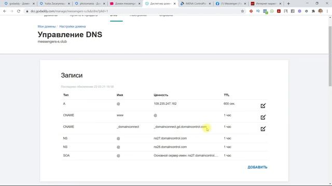
Task: Reload the page with the refresh icon
Action: tap(19, 11)
